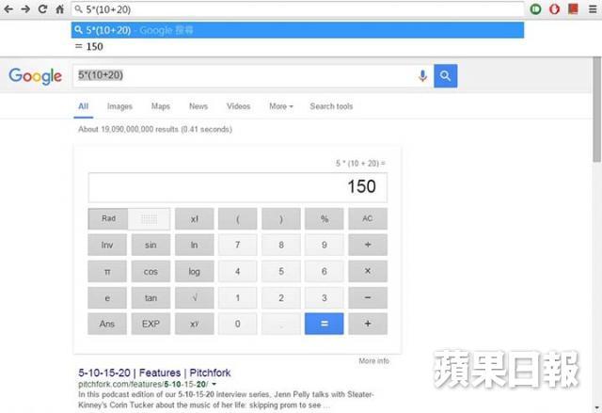The width and height of the screenshot is (602, 413).
Task: Toggle the Deg angle mode beside Rad
Action: pyautogui.click(x=149, y=219)
